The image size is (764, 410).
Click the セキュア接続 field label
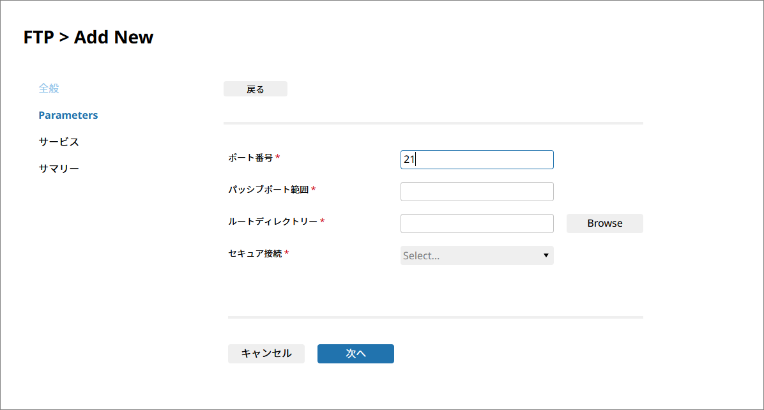pos(255,253)
